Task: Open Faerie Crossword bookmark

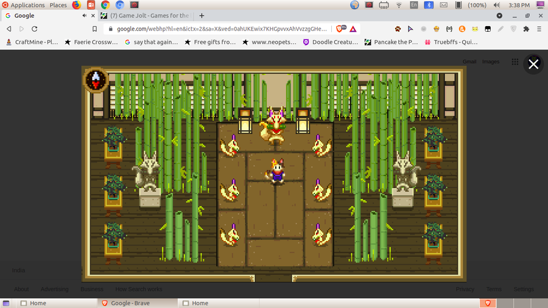Action: 91,42
